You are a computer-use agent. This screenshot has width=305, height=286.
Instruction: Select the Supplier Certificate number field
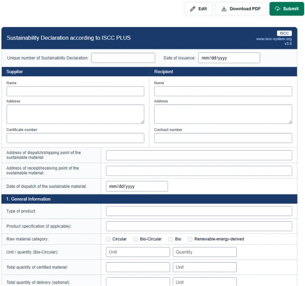point(75,138)
